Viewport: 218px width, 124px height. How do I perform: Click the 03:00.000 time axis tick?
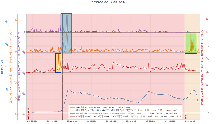[x=52, y=121]
